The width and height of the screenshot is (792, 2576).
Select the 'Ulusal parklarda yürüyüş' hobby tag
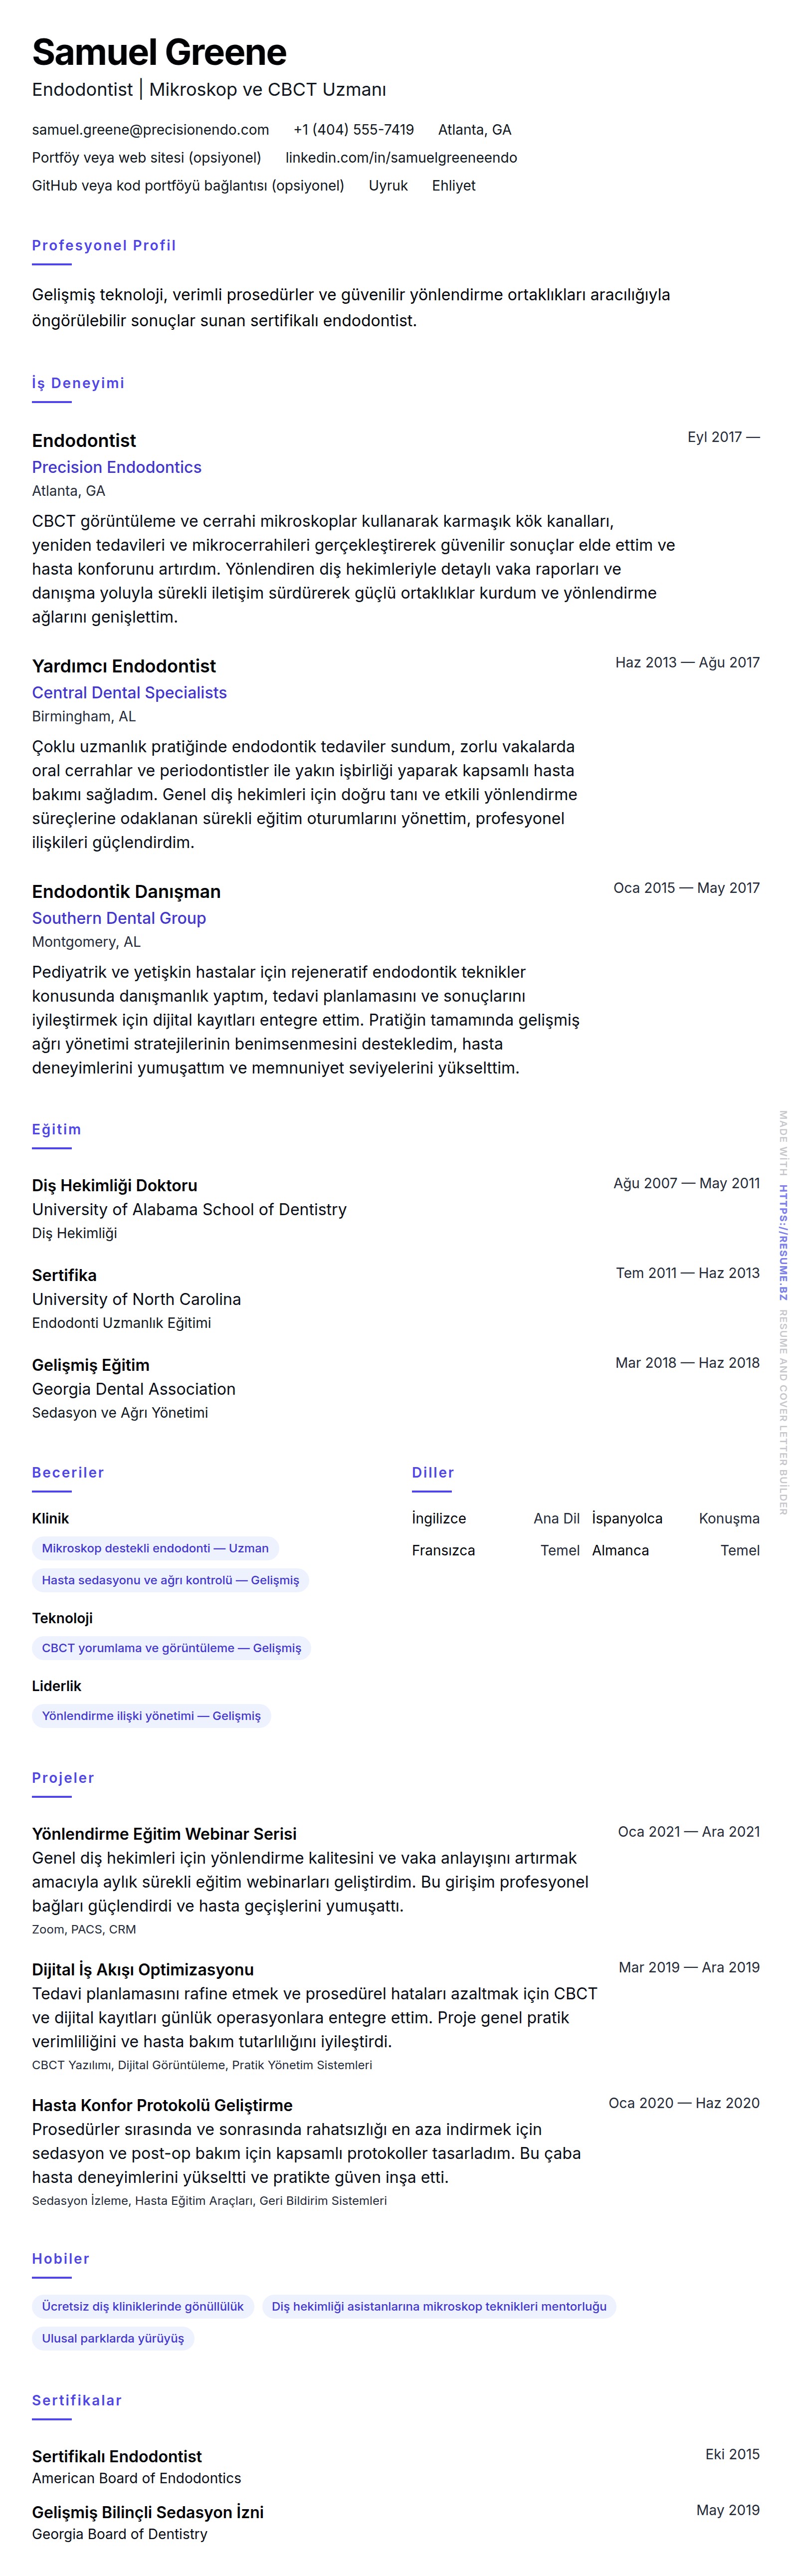coord(113,2338)
